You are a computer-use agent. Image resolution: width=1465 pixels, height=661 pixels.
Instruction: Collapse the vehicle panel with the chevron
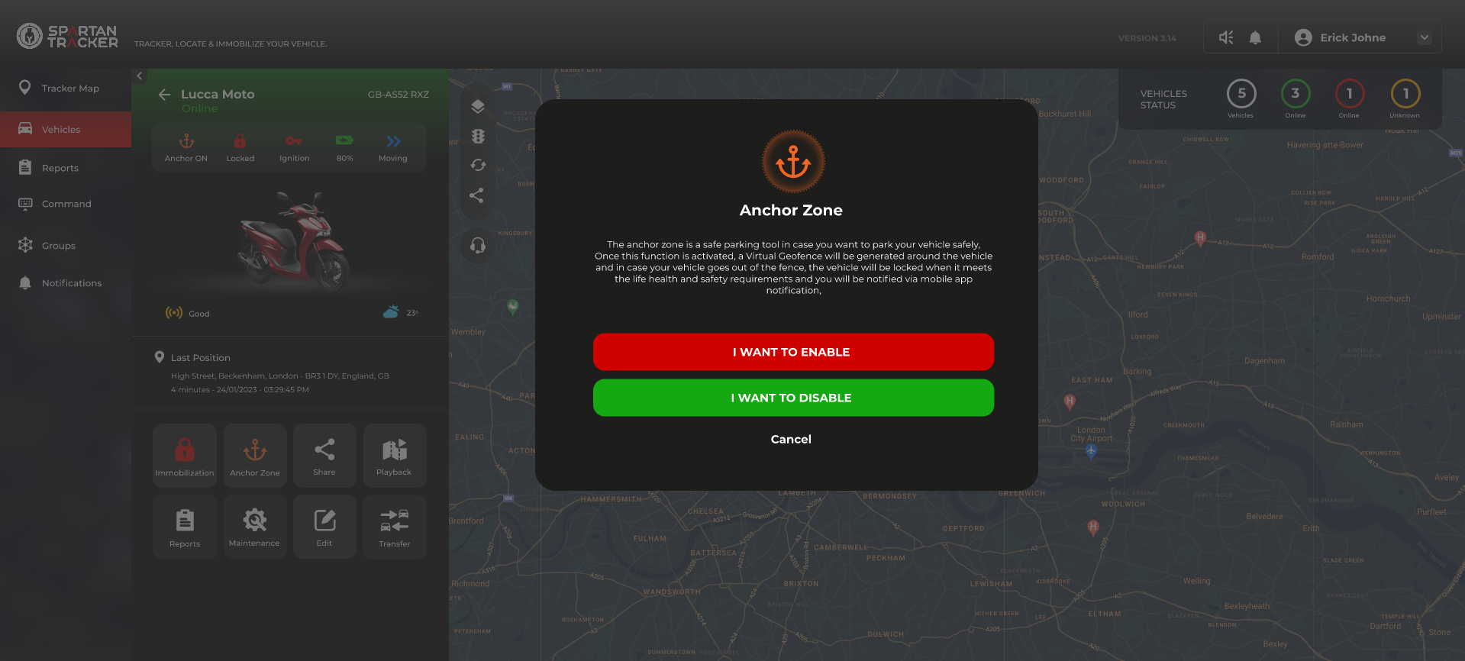click(x=140, y=76)
